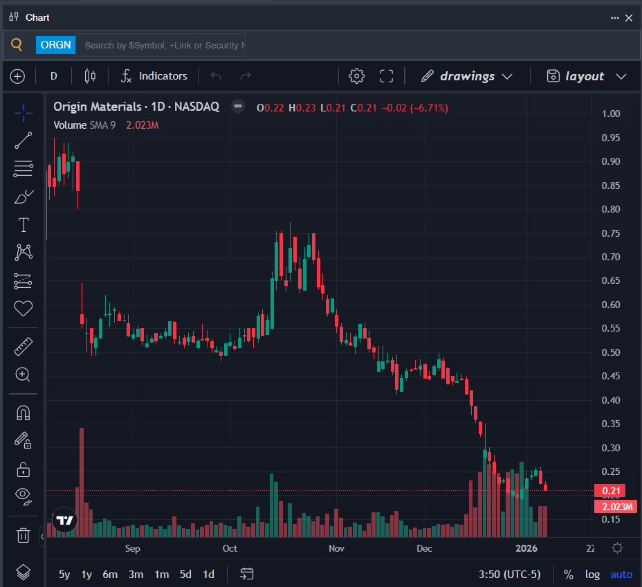Viewport: 642px width, 587px height.
Task: Click the symbol search input field
Action: [163, 45]
